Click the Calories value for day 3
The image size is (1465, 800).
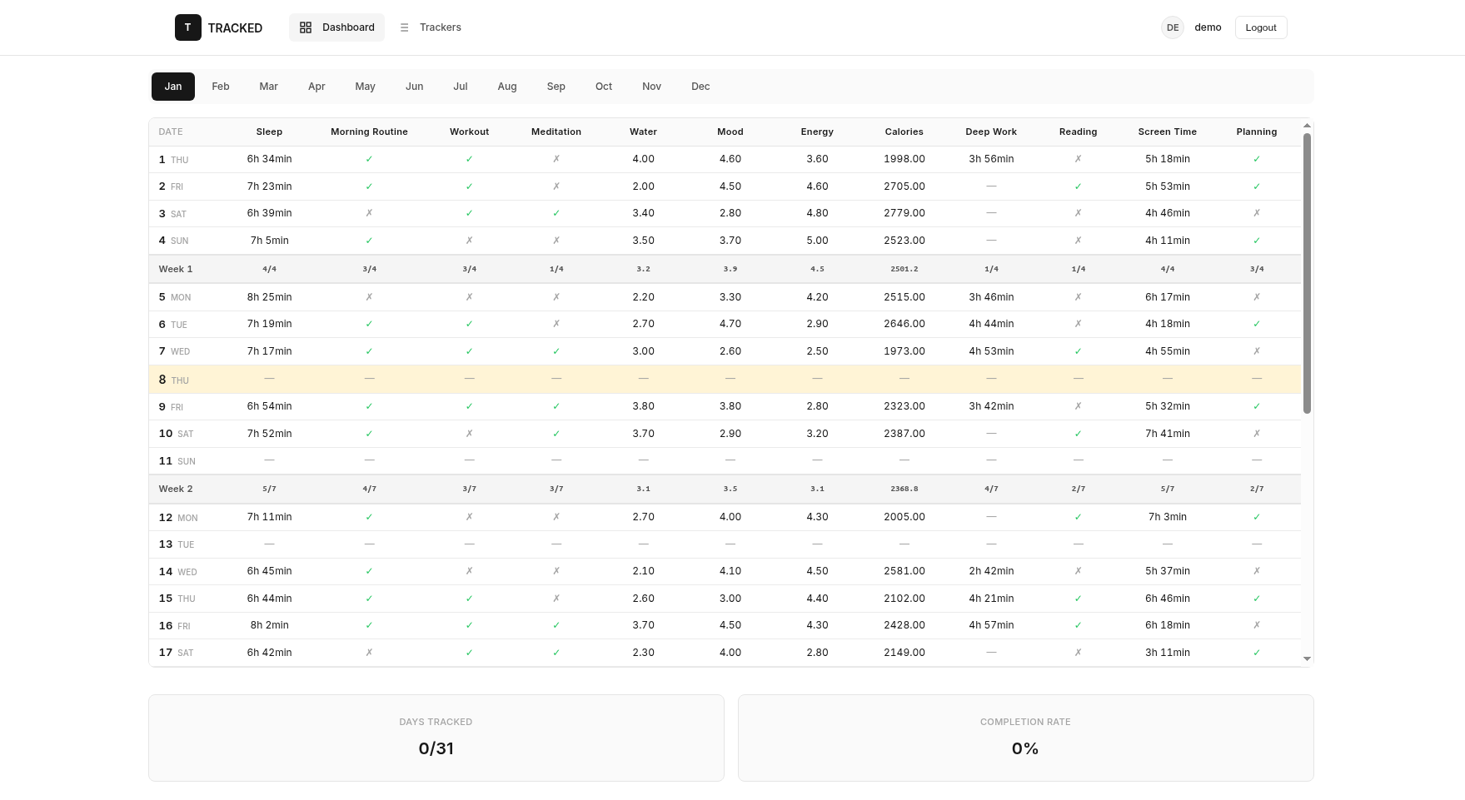tap(904, 213)
